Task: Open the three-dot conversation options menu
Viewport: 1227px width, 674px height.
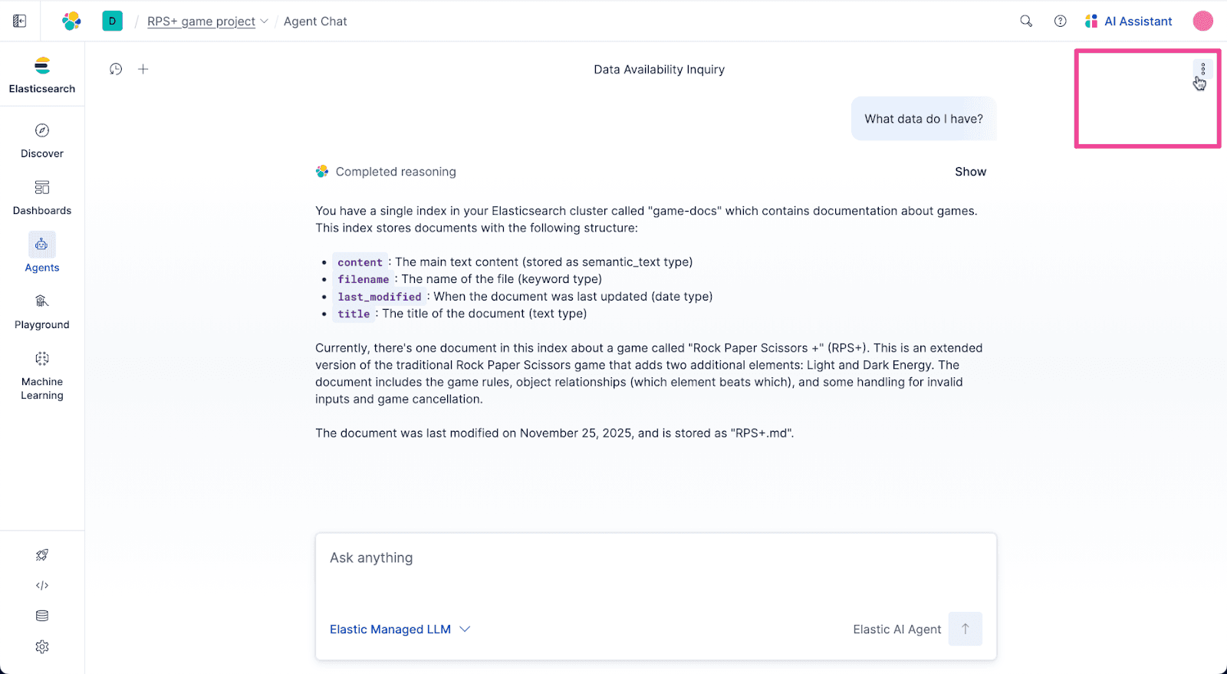Action: (1202, 69)
